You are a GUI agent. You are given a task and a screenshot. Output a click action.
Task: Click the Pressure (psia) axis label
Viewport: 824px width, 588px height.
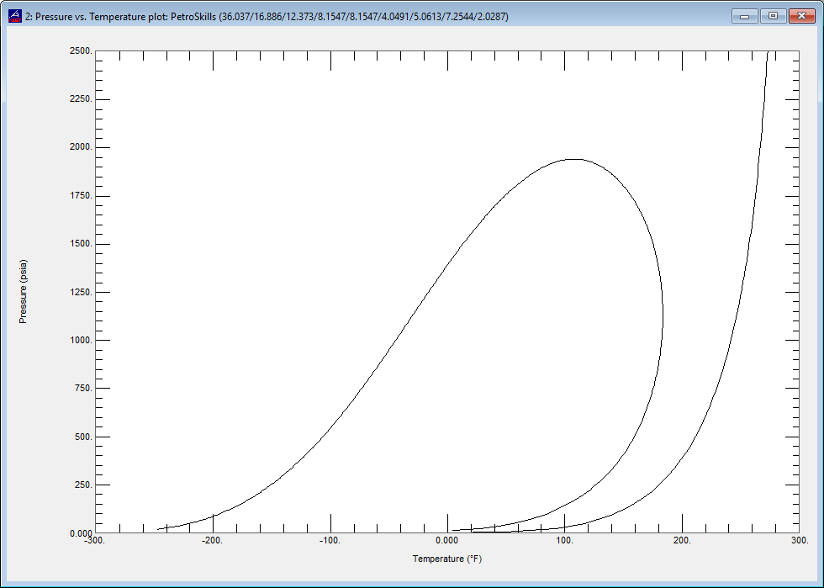coord(25,291)
